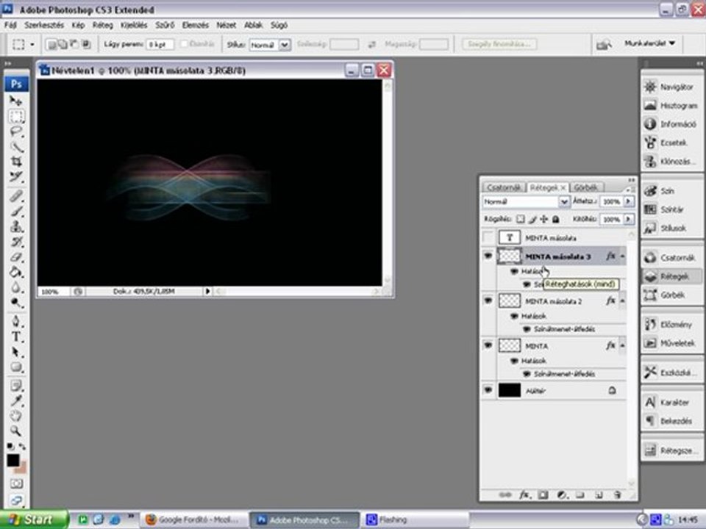Switch to the Görbék tab
The width and height of the screenshot is (706, 529).
pyautogui.click(x=586, y=187)
